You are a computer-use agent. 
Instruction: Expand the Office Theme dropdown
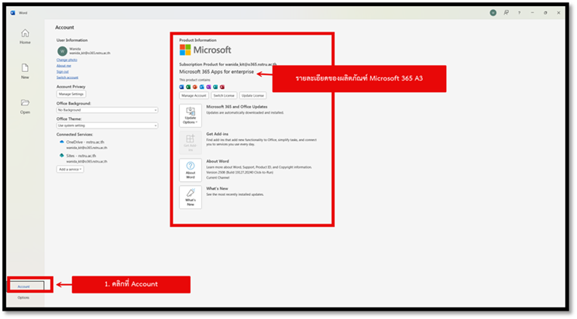[x=107, y=125]
